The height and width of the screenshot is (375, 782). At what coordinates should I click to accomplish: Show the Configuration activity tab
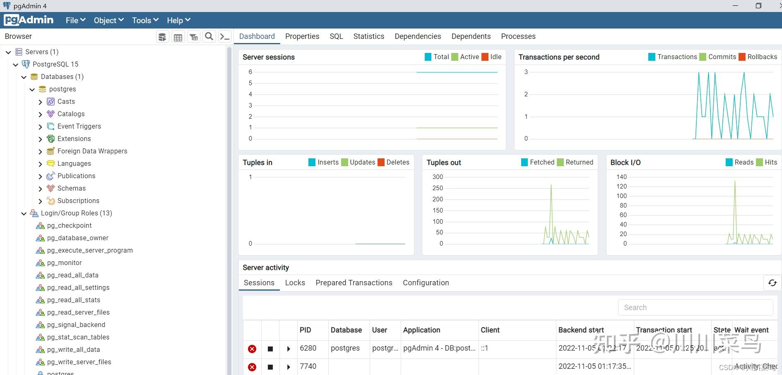pyautogui.click(x=426, y=283)
